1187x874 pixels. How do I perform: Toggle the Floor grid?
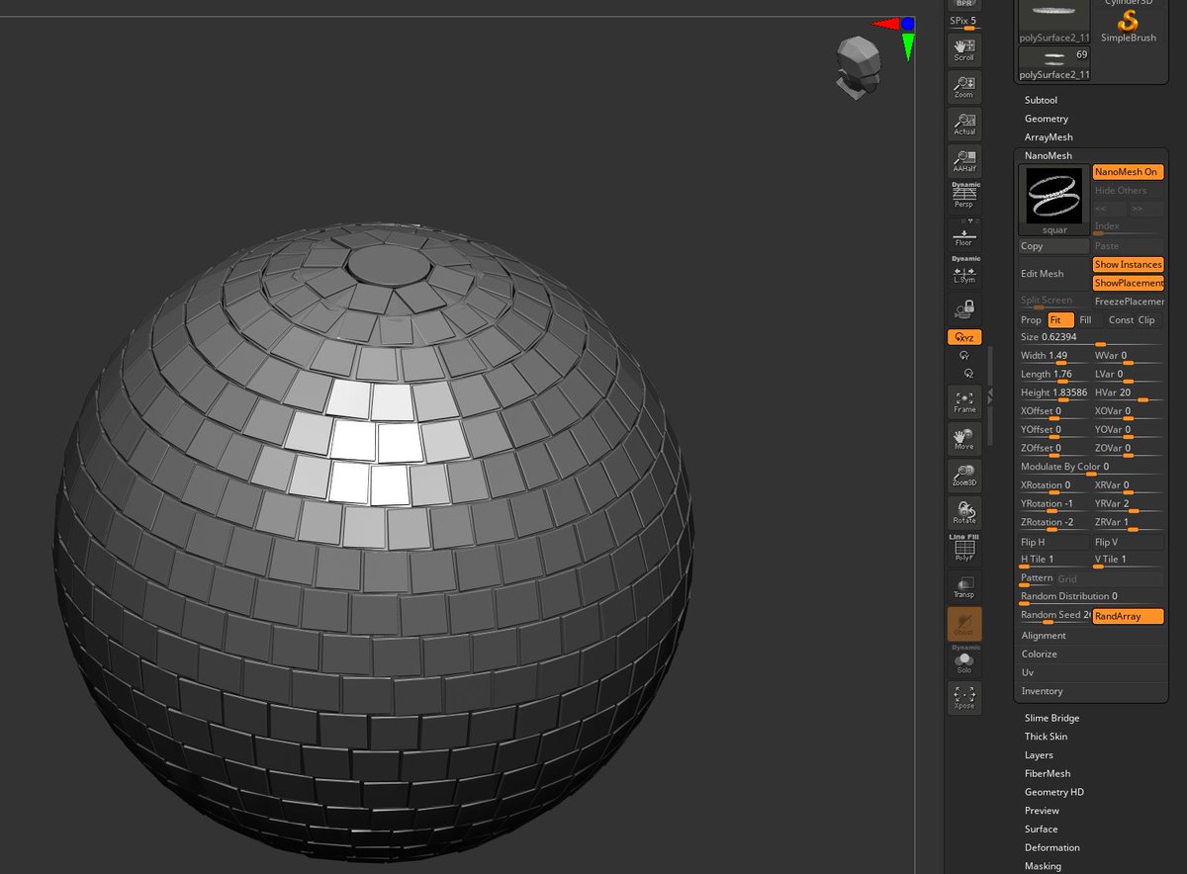[963, 233]
